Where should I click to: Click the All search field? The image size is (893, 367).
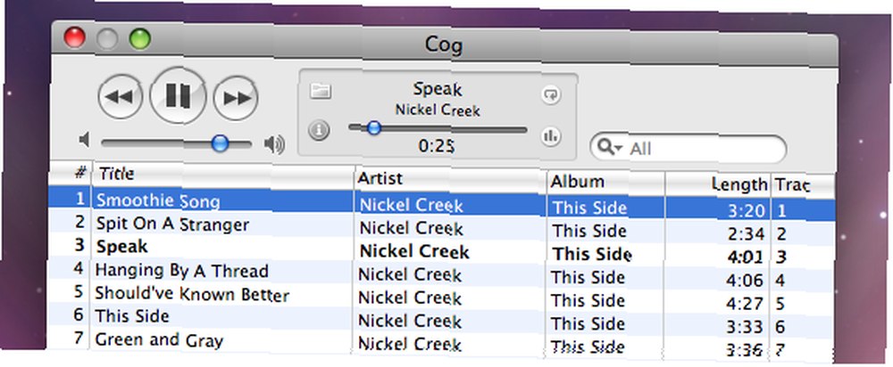pyautogui.click(x=688, y=150)
